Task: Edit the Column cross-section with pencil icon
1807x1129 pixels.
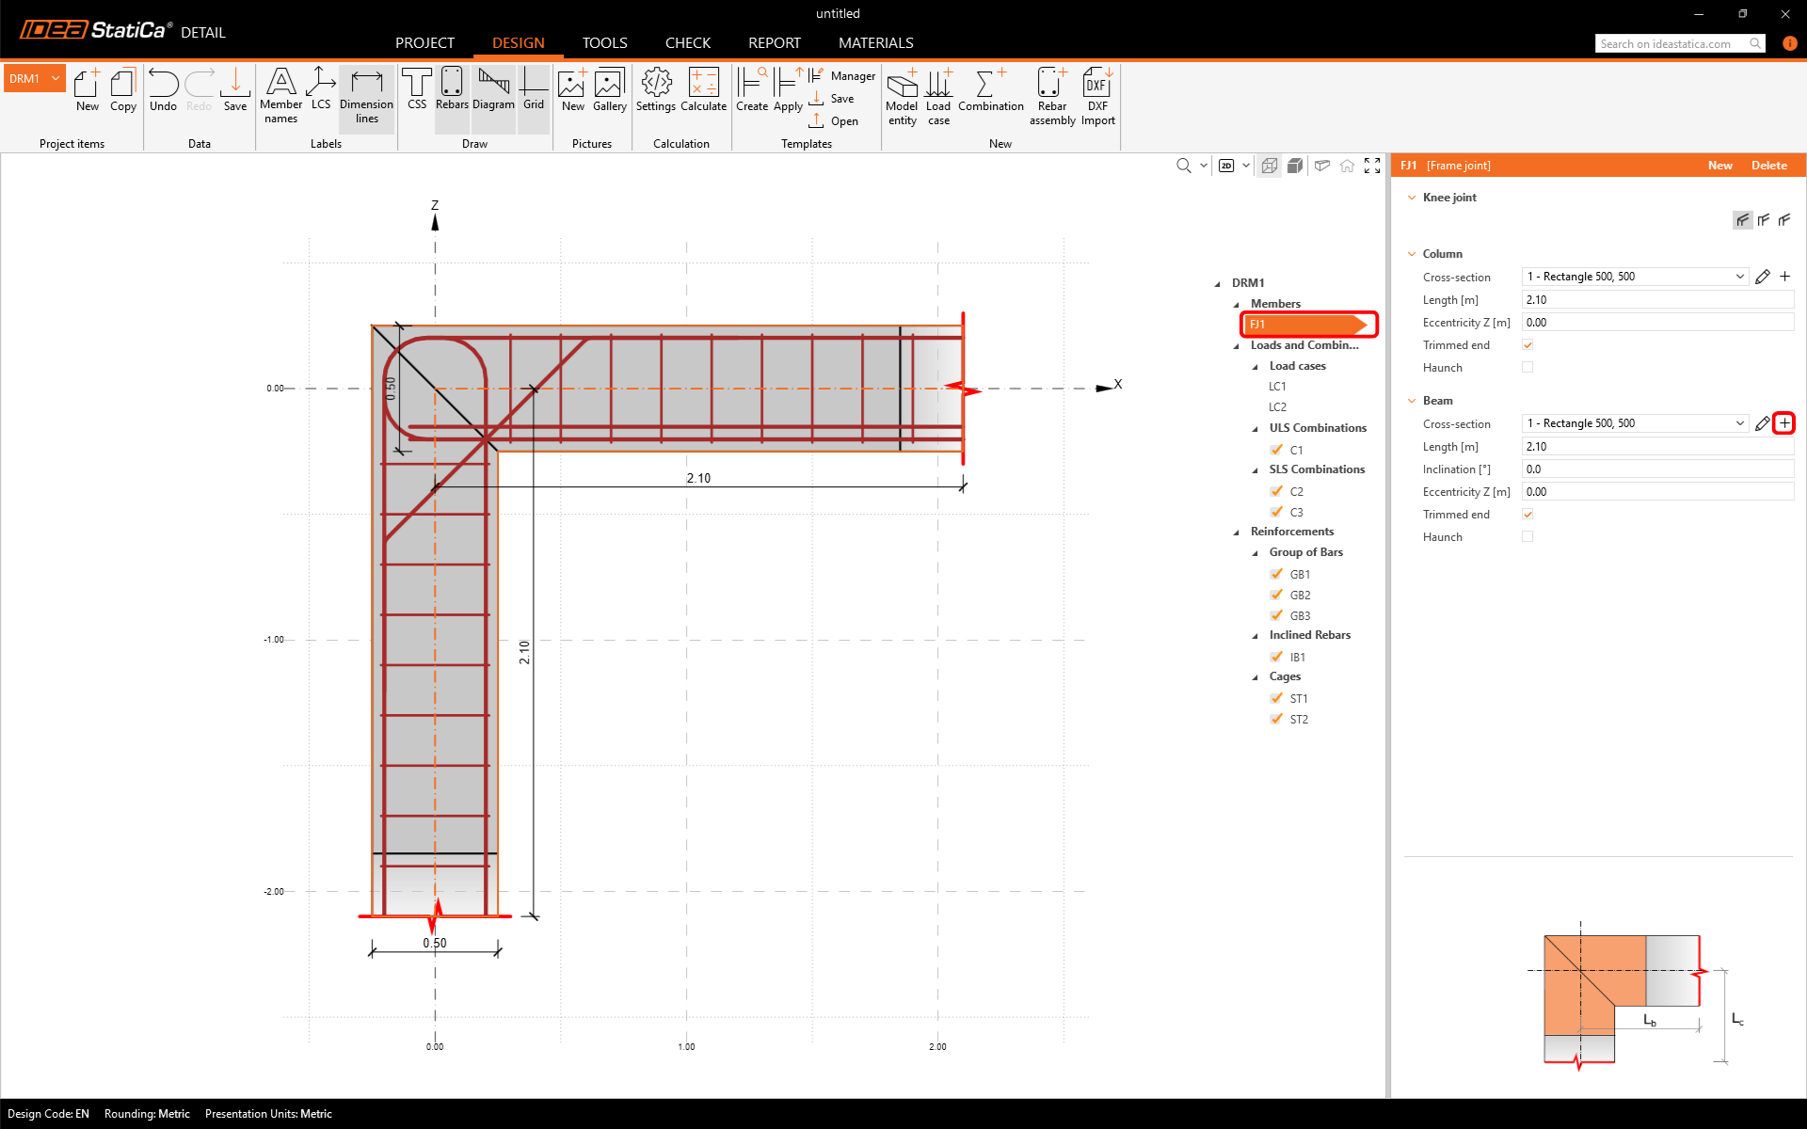Action: coord(1763,277)
